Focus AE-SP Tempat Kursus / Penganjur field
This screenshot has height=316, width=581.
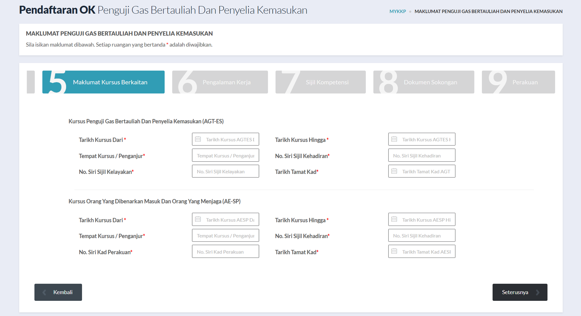coord(225,235)
